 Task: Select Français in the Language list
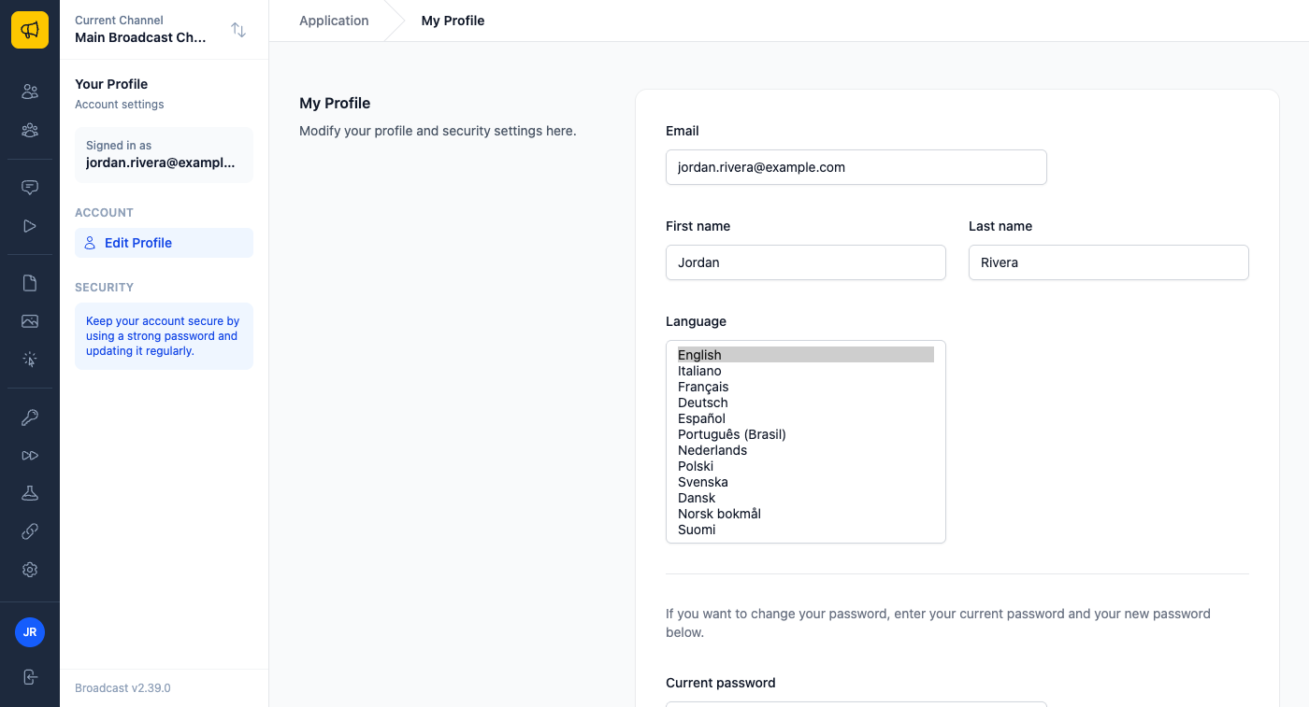point(806,387)
